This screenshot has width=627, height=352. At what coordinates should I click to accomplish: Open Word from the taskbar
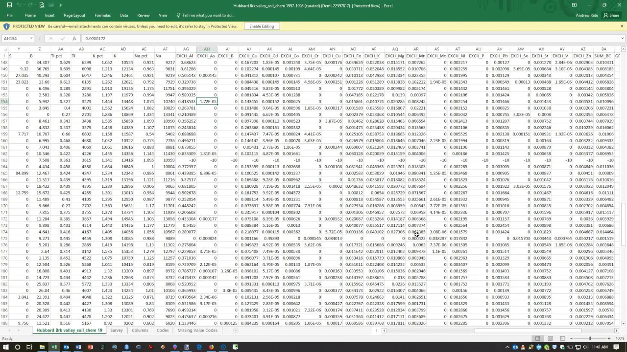(x=78, y=347)
